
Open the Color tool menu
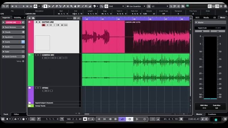95,6
